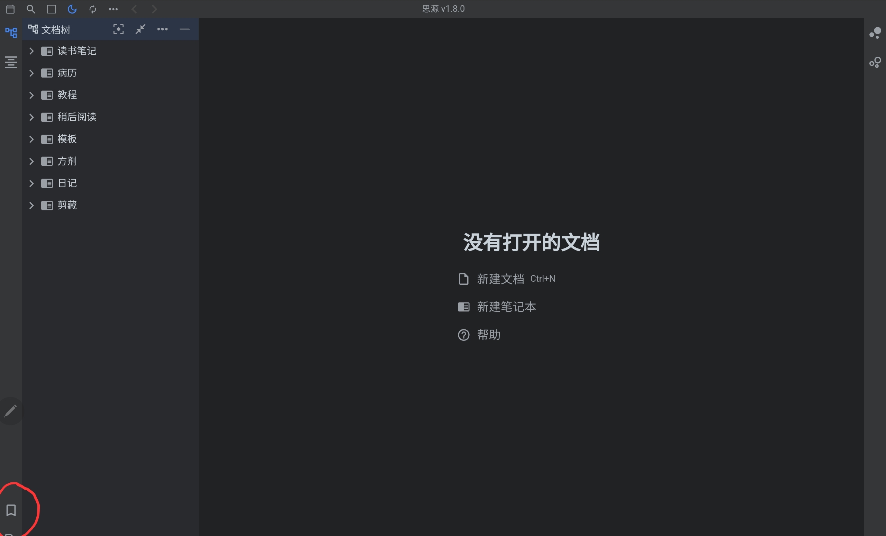Expand the 剪藏 notebook
The height and width of the screenshot is (536, 886).
pos(31,205)
